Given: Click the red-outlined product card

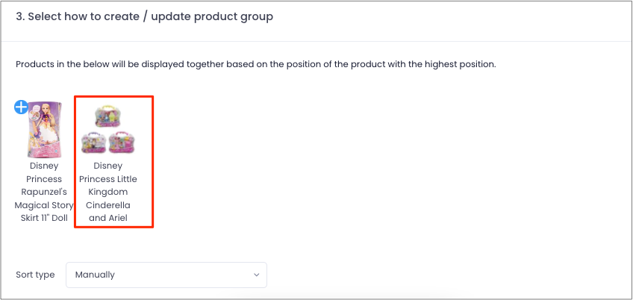Looking at the screenshot, I should click(x=114, y=161).
